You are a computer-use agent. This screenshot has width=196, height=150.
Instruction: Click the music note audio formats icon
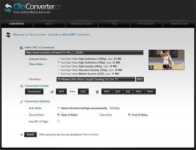[52, 92]
